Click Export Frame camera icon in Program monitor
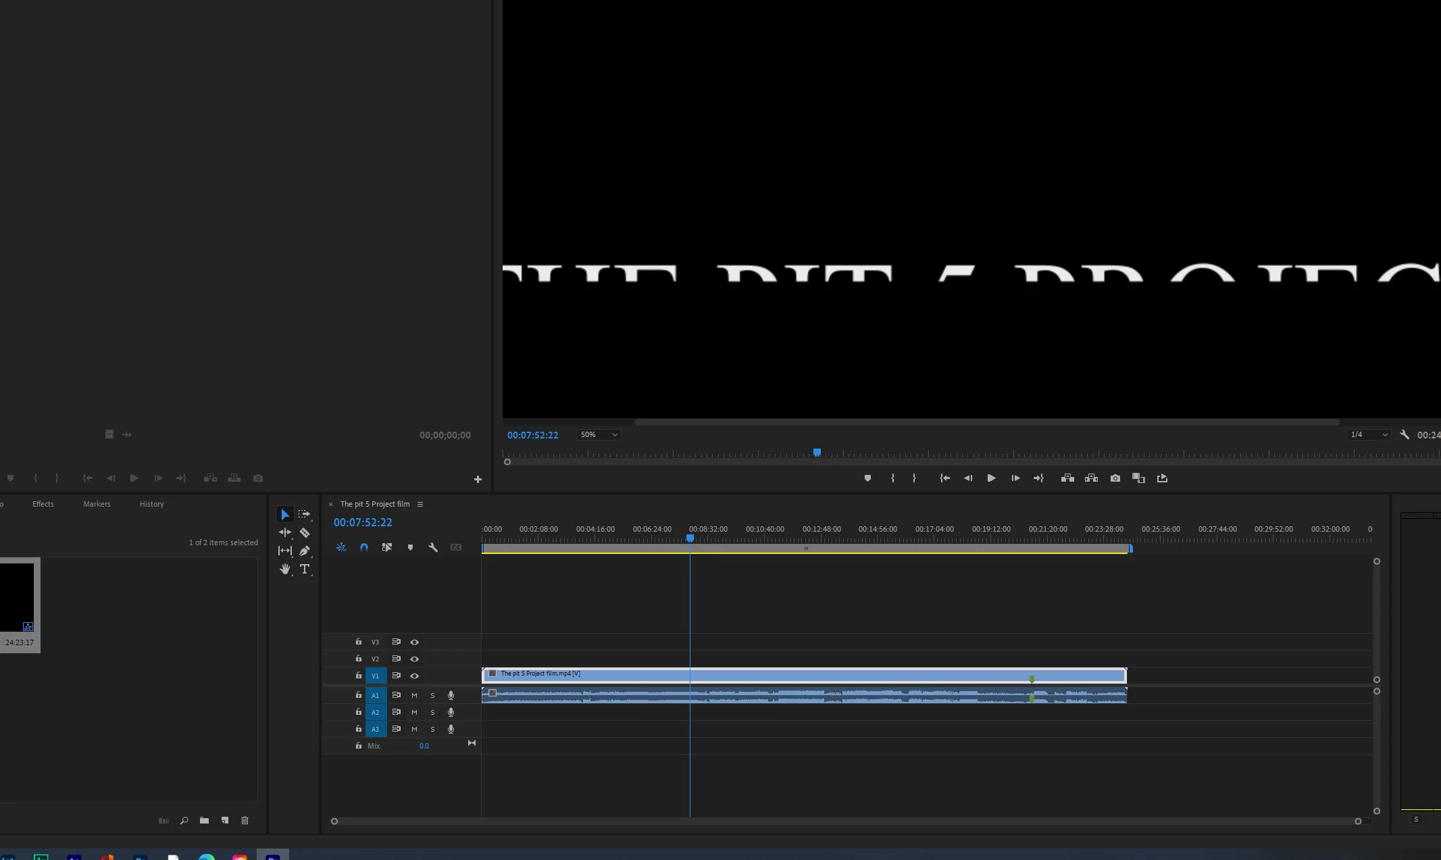 tap(1115, 478)
